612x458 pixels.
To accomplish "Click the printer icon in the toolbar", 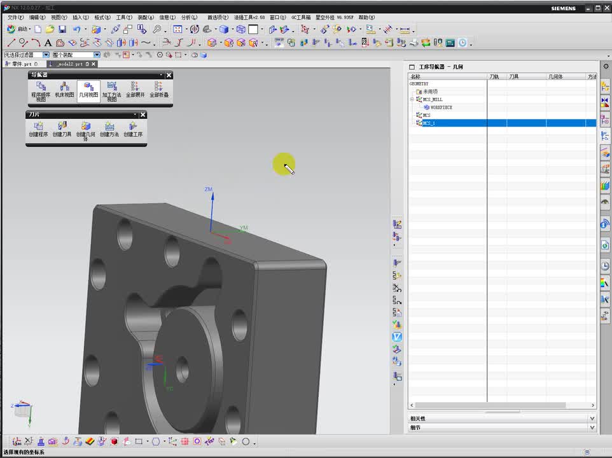I will [414, 43].
